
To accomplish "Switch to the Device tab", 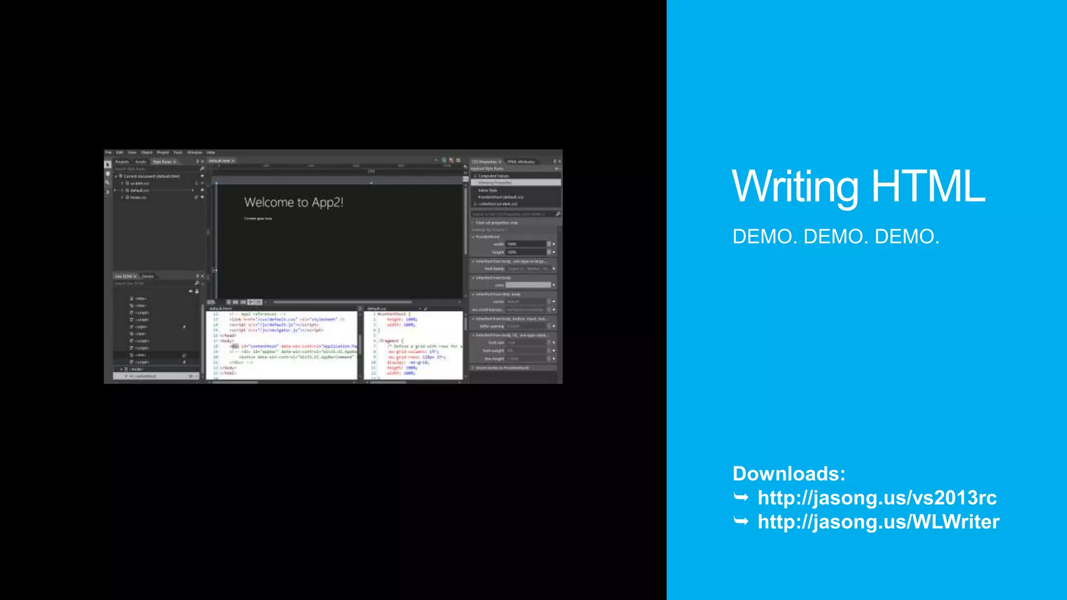I will (x=147, y=277).
